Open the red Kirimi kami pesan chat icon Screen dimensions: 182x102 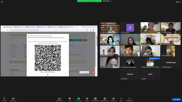(93, 72)
